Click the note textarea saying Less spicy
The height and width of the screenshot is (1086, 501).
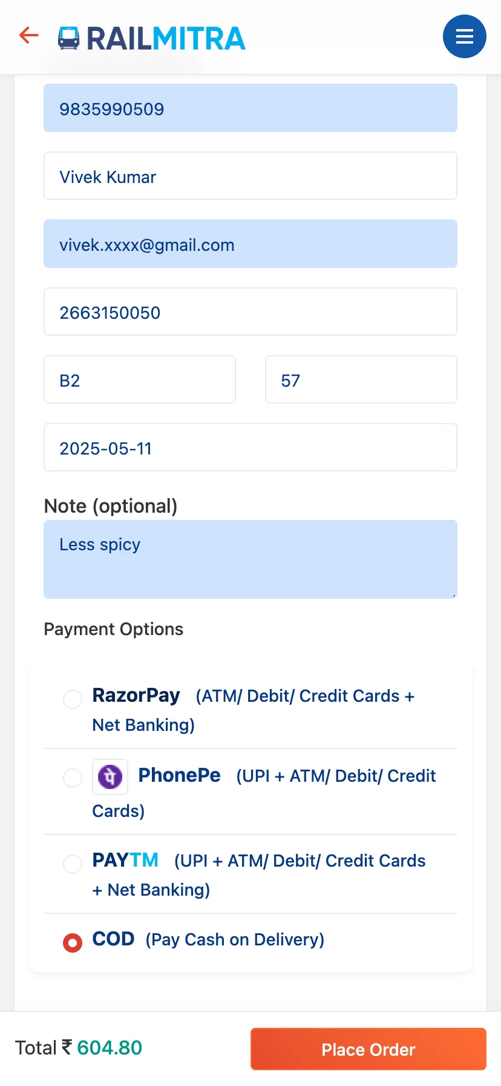(x=250, y=559)
